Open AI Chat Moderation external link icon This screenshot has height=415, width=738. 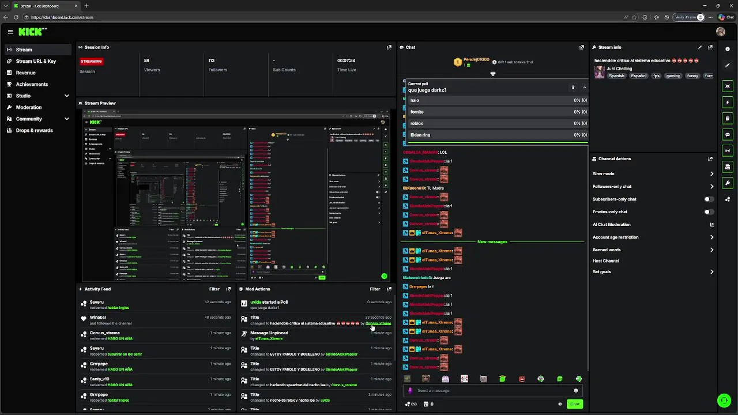coord(711,224)
